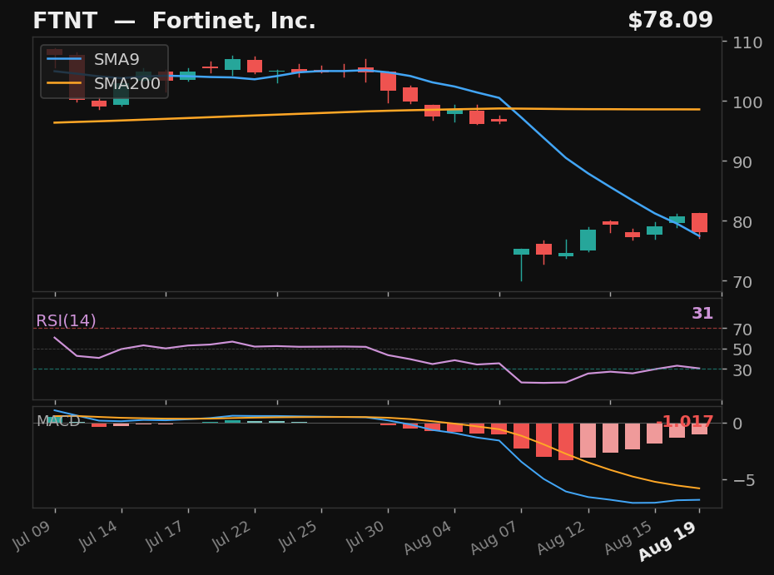Click the largest red MACD histogram bar
The image size is (774, 575).
tap(566, 442)
